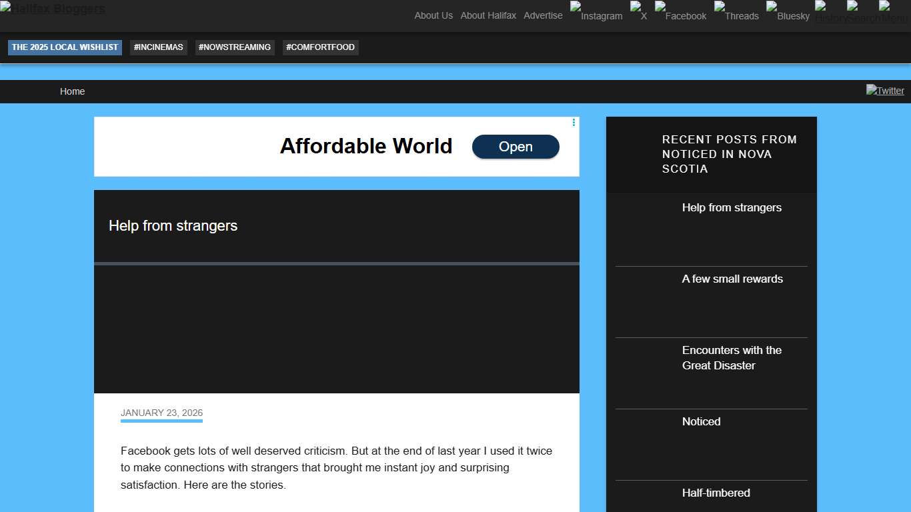Open the ad options icon on banner
Screen dimensions: 911x512
pyautogui.click(x=574, y=123)
